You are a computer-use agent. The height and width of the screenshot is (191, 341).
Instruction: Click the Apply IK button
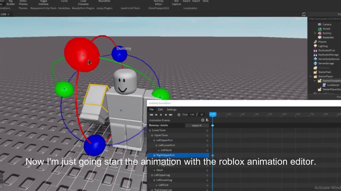[197, 125]
